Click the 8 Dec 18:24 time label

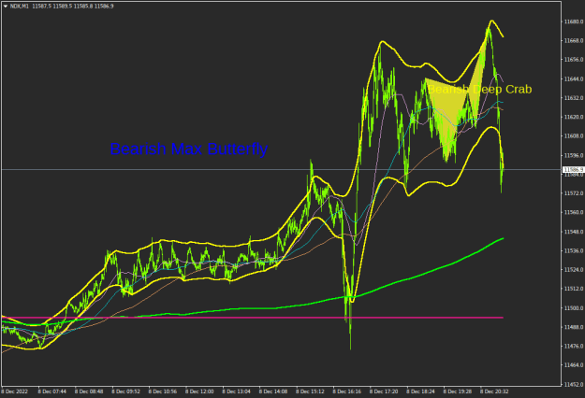tap(421, 391)
